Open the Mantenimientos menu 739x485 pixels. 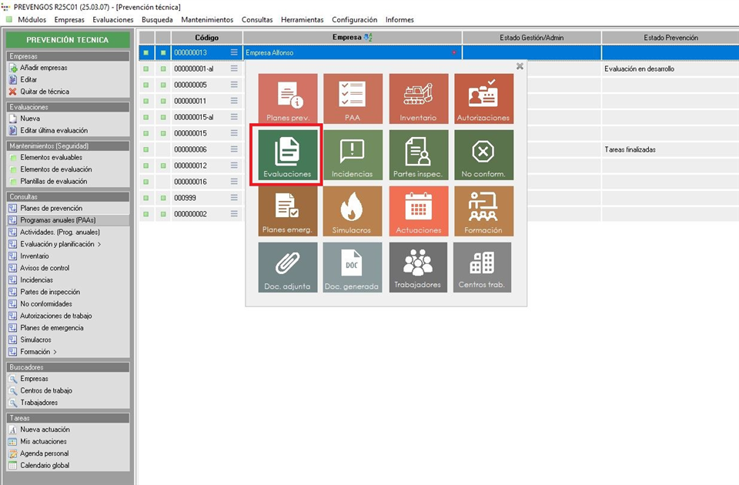pyautogui.click(x=207, y=19)
